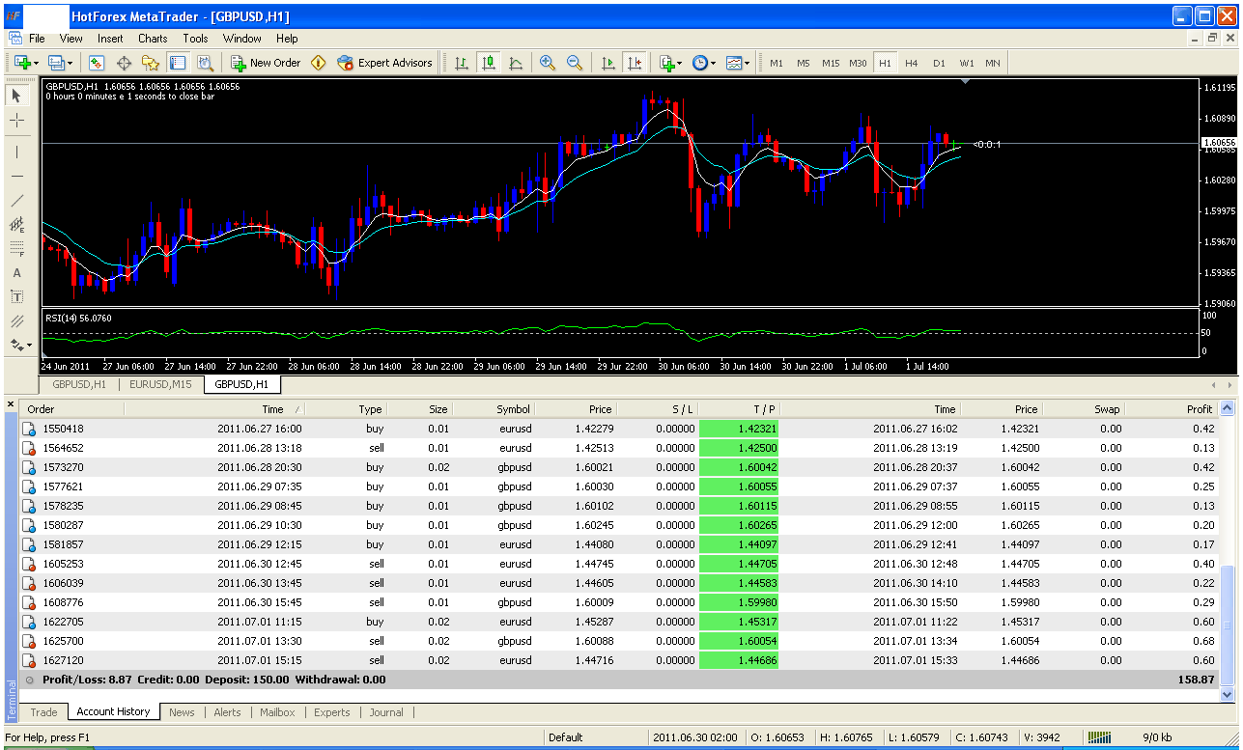
Task: Toggle chart auto scroll
Action: click(607, 63)
